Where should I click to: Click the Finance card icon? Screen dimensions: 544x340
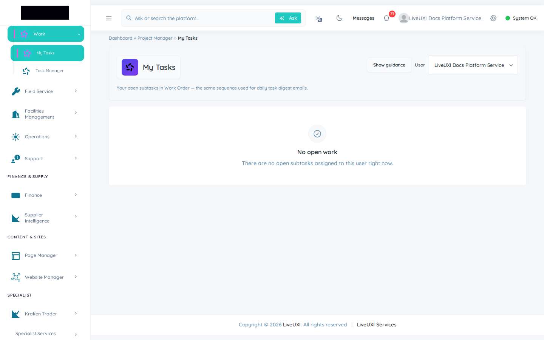(x=16, y=195)
